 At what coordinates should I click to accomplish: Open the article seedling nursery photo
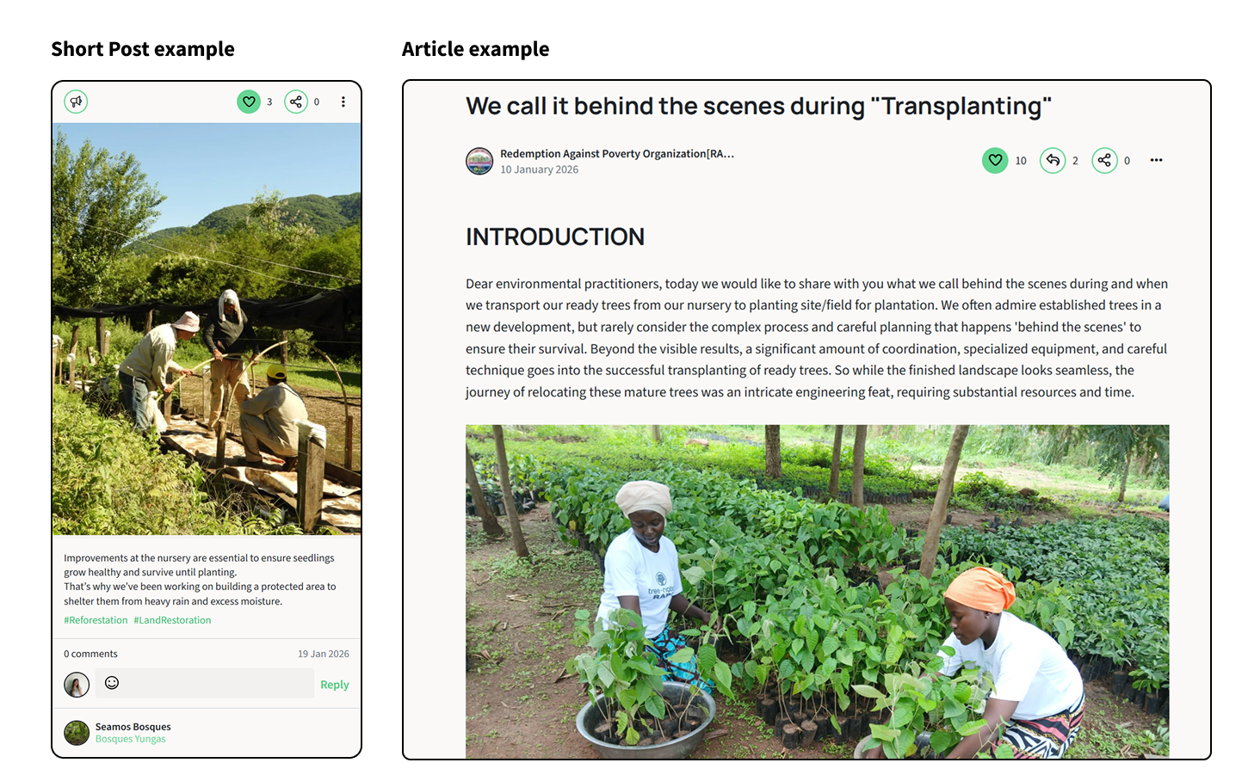click(x=818, y=591)
